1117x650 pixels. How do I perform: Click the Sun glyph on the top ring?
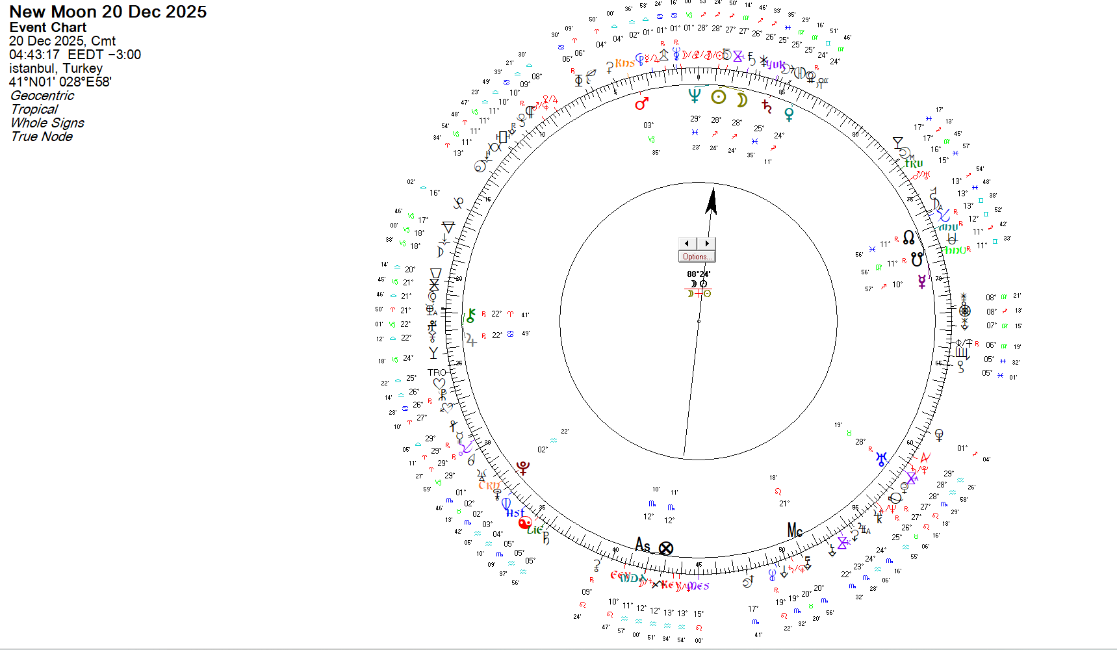pyautogui.click(x=718, y=97)
